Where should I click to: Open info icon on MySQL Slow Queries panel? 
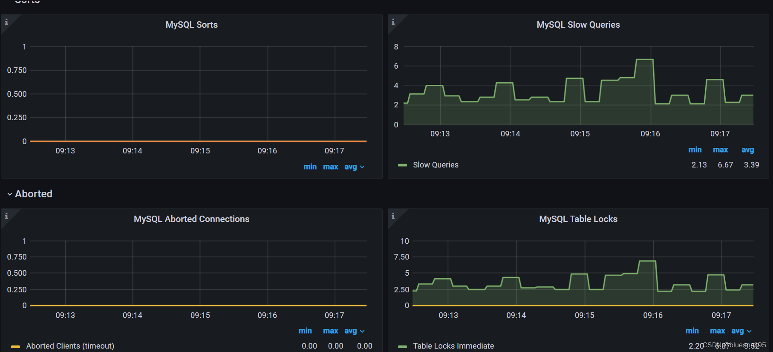(x=393, y=22)
